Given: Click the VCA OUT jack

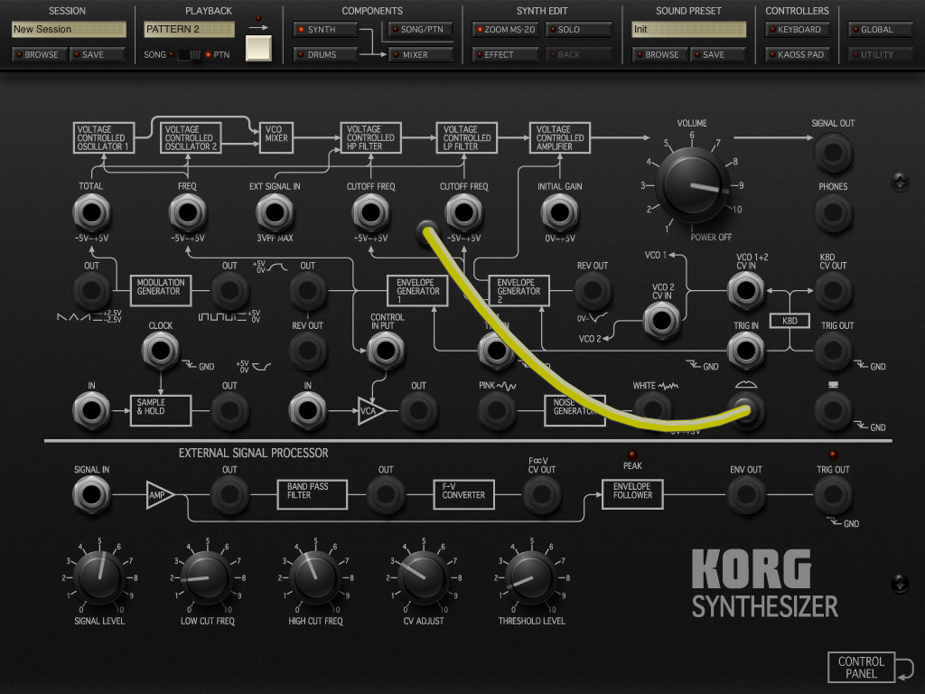Looking at the screenshot, I should coord(419,411).
